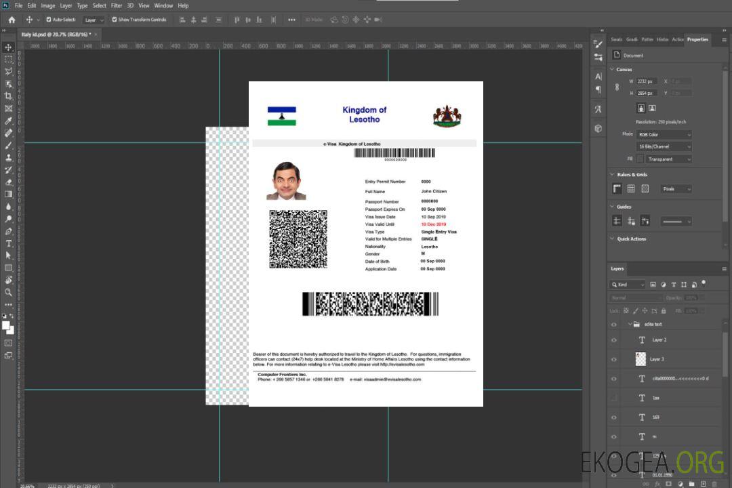Image resolution: width=732 pixels, height=488 pixels.
Task: Open the Auto-Select Layer dropdown
Action: point(94,20)
